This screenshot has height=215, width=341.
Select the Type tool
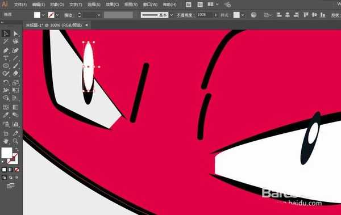(6, 58)
